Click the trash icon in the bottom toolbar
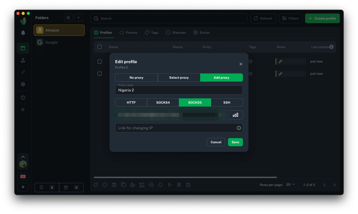Screen dimensions: 358x214 pos(188,185)
